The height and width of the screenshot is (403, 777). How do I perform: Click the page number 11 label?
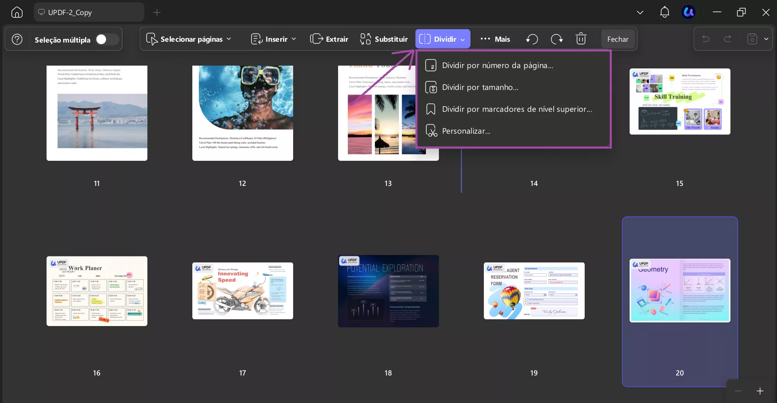click(x=97, y=183)
